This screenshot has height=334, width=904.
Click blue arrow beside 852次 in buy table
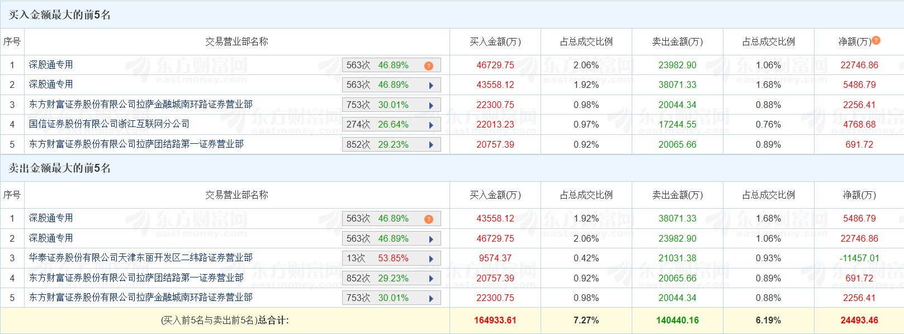tap(431, 145)
